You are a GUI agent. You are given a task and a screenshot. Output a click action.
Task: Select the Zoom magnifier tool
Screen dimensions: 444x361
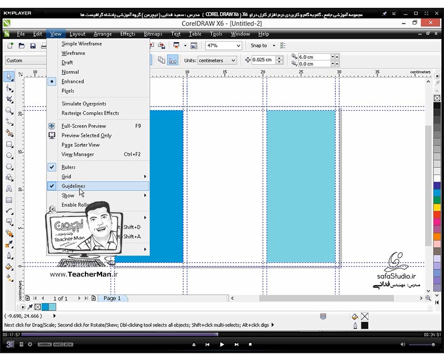tap(9, 111)
